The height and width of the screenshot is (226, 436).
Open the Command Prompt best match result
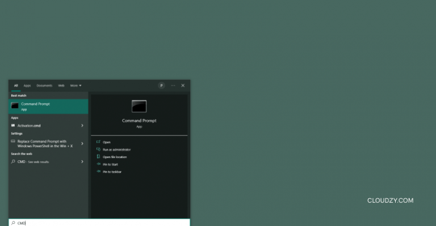pos(48,106)
